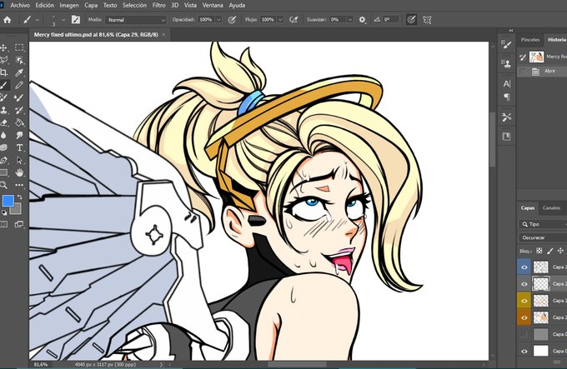This screenshot has width=567, height=369.
Task: Open Clone Source panel from right dock
Action: (x=507, y=64)
